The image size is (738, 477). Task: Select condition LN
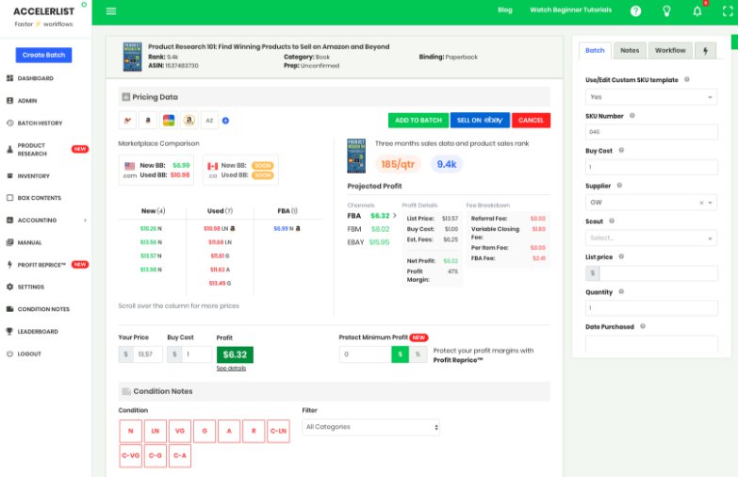tap(156, 431)
